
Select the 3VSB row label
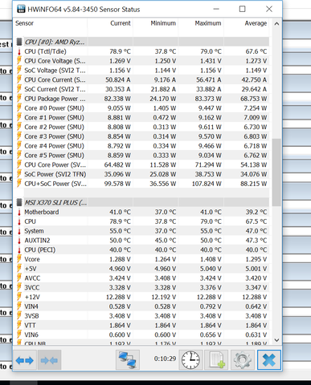click(31, 316)
